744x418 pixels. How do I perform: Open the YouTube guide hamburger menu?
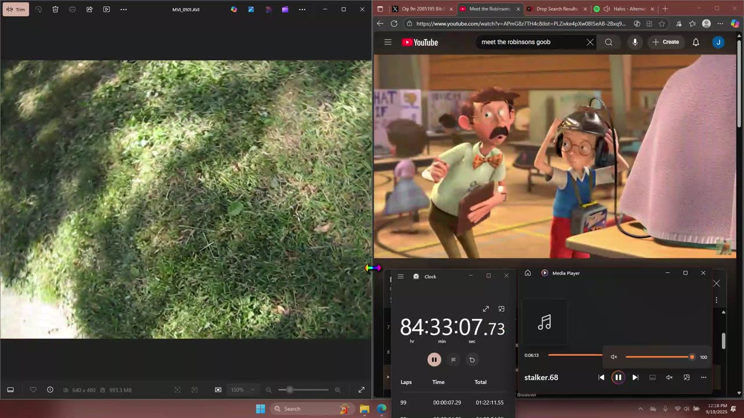tap(388, 42)
